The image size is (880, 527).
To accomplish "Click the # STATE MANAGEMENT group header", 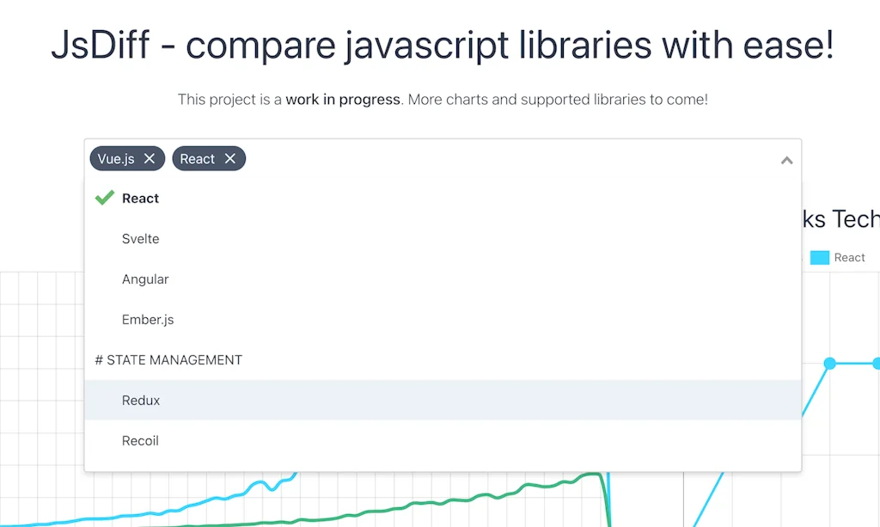I will 168,359.
